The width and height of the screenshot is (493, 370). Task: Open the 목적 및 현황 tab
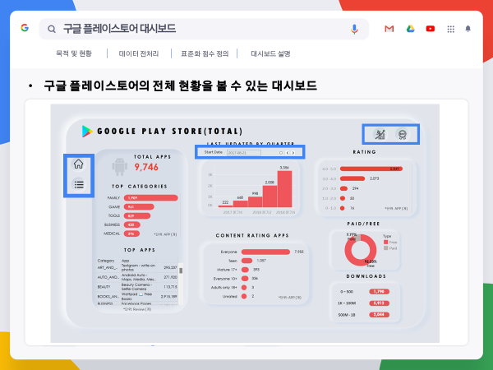74,53
